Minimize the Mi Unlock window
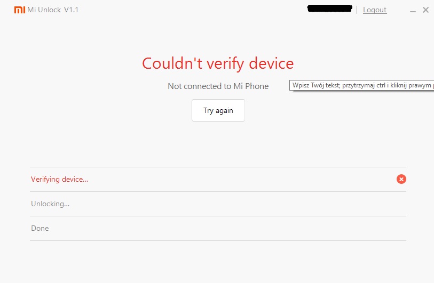 click(x=414, y=10)
